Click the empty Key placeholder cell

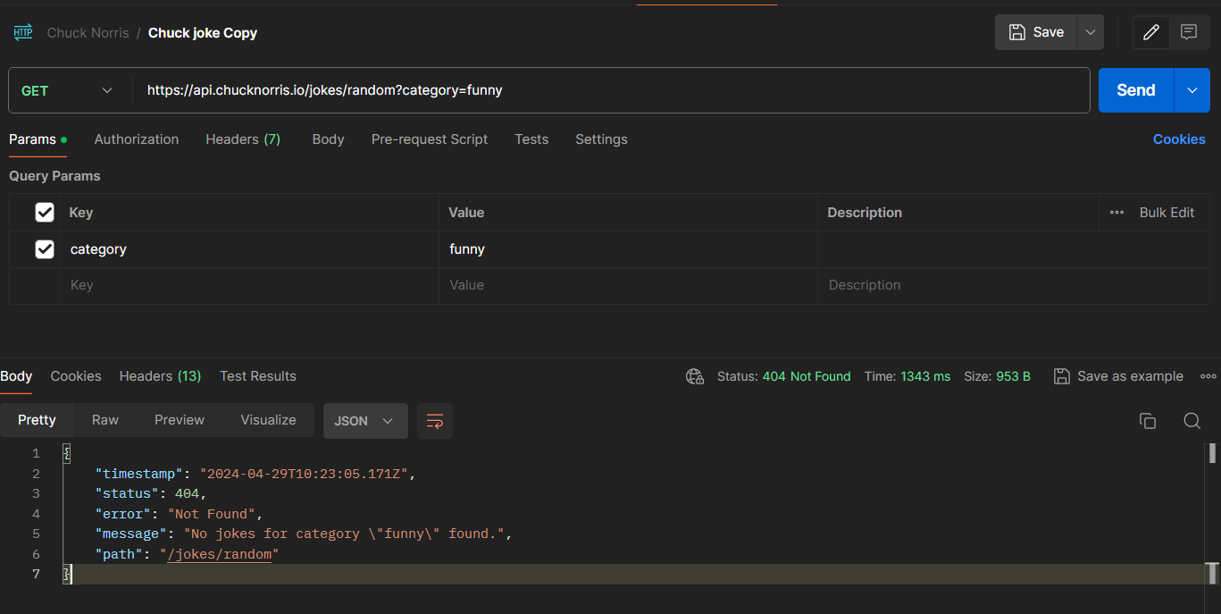249,285
